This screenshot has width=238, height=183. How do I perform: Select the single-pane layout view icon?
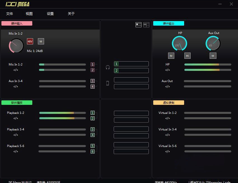click(138, 25)
